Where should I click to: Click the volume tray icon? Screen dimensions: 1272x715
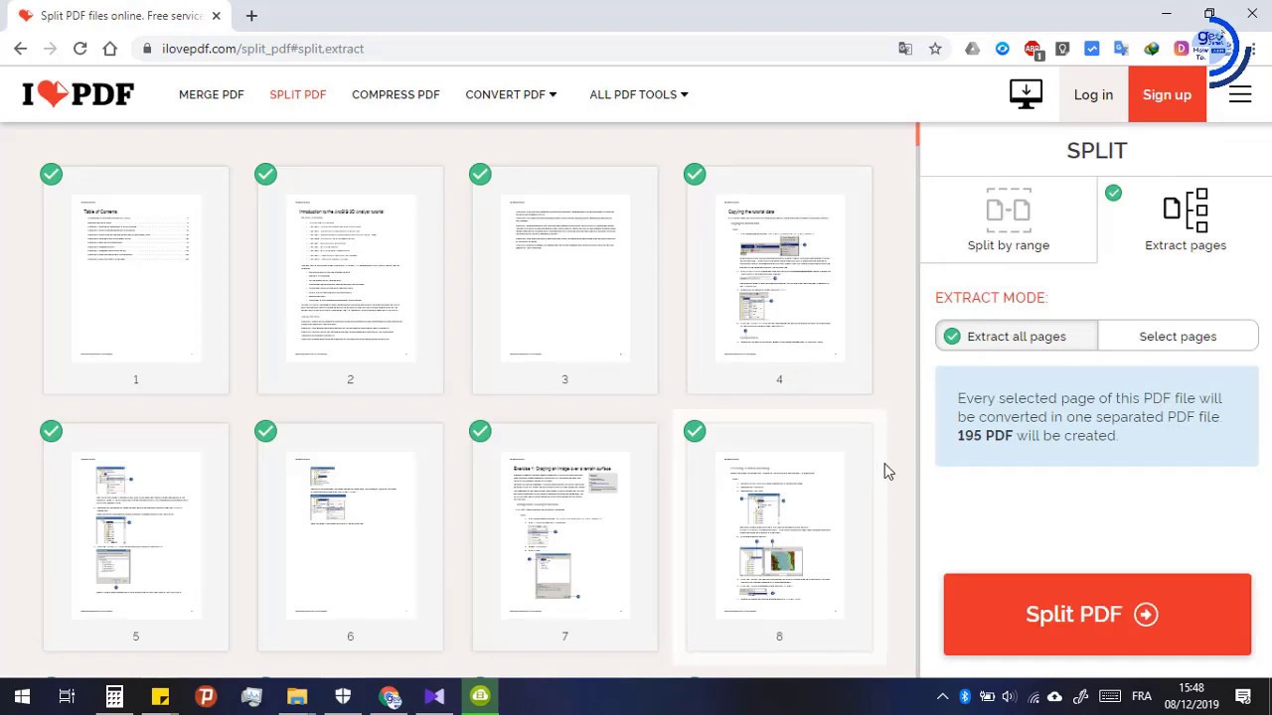(x=1010, y=696)
